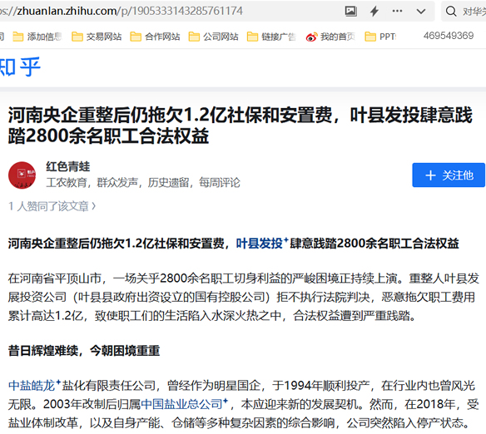Expand the address bar dropdown chevron
This screenshot has width=486, height=434.
coord(420,12)
